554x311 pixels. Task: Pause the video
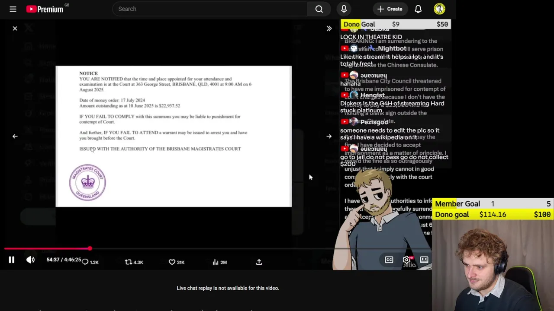coord(12,260)
